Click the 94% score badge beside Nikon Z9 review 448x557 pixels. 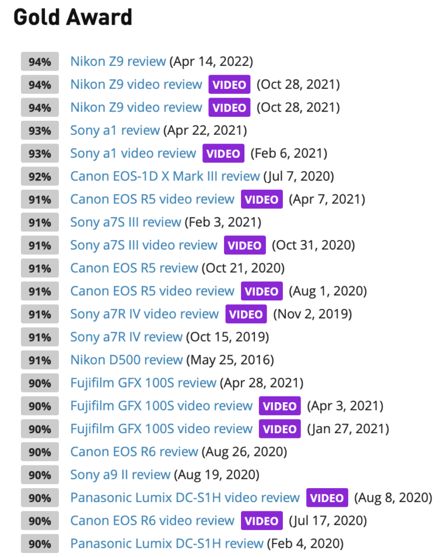pos(39,61)
